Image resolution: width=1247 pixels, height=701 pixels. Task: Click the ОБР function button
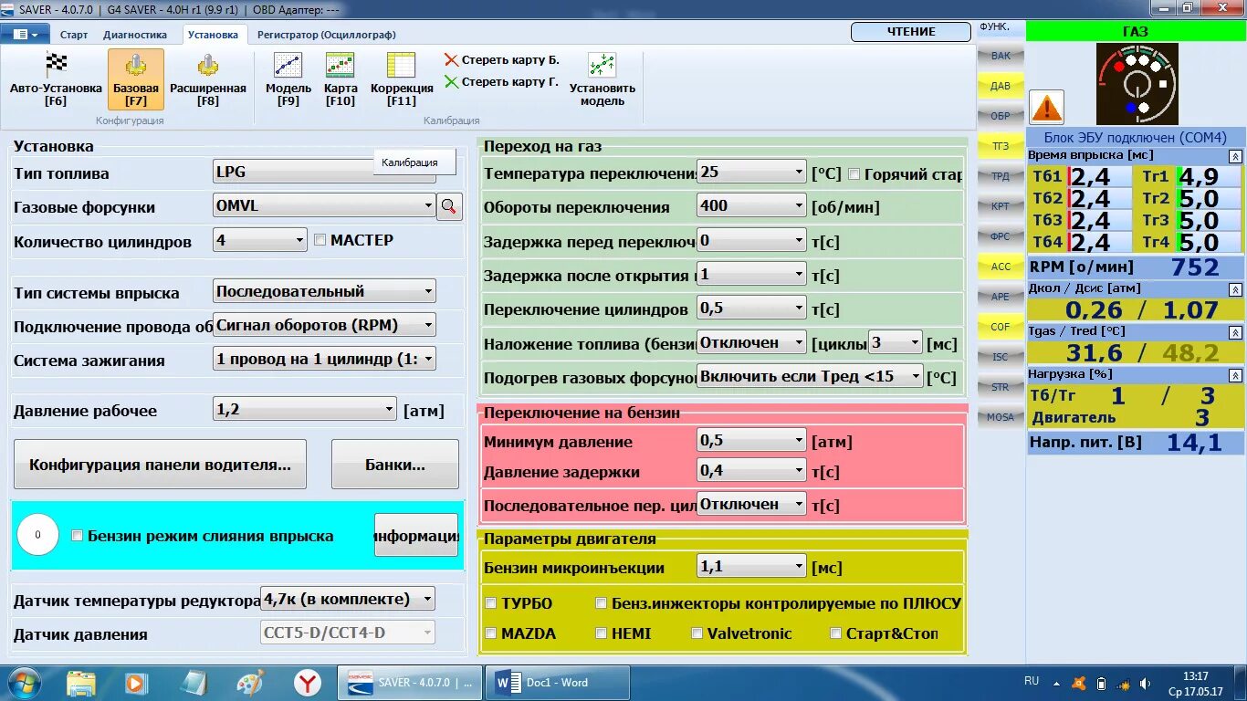(x=1001, y=116)
